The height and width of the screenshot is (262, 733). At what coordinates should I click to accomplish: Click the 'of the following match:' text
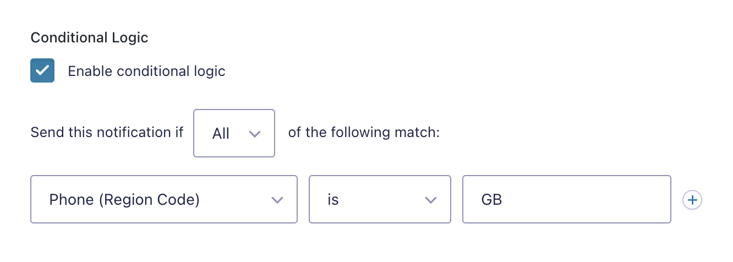[x=364, y=133]
